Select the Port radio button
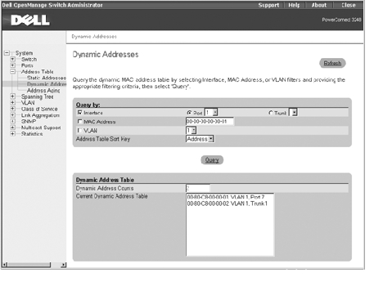Image resolution: width=374 pixels, height=295 pixels. coord(189,113)
